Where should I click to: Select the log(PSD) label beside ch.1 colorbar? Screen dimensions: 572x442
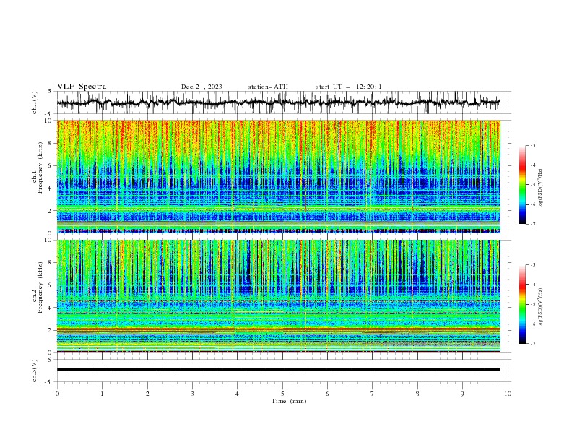point(541,188)
